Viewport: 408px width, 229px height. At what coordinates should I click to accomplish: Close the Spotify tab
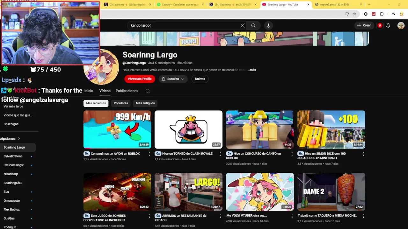203,4
